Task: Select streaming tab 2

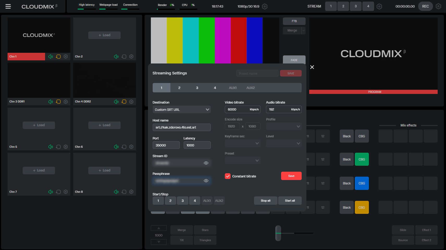Action: [179, 88]
